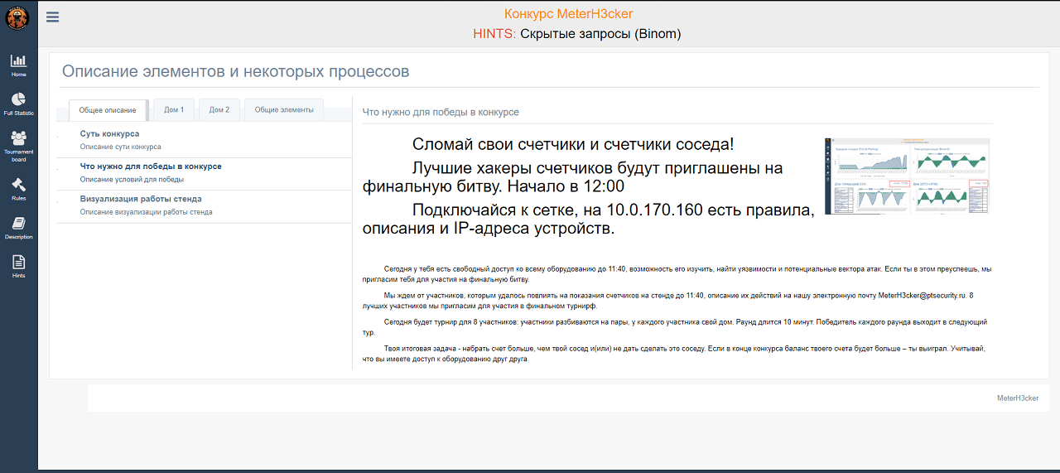Screen dimensions: 1060x473
Task: Open the dashboard preview thumbnail image
Action: (907, 176)
